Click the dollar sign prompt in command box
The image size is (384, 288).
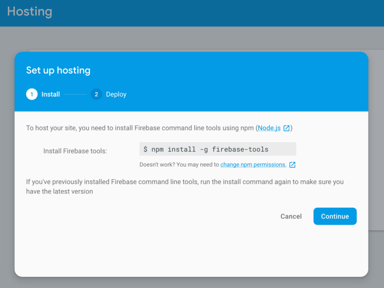point(145,149)
